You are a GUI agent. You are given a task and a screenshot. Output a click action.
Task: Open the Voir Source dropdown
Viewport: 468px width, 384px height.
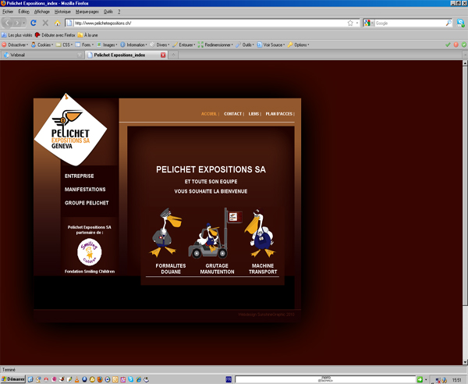(x=271, y=44)
